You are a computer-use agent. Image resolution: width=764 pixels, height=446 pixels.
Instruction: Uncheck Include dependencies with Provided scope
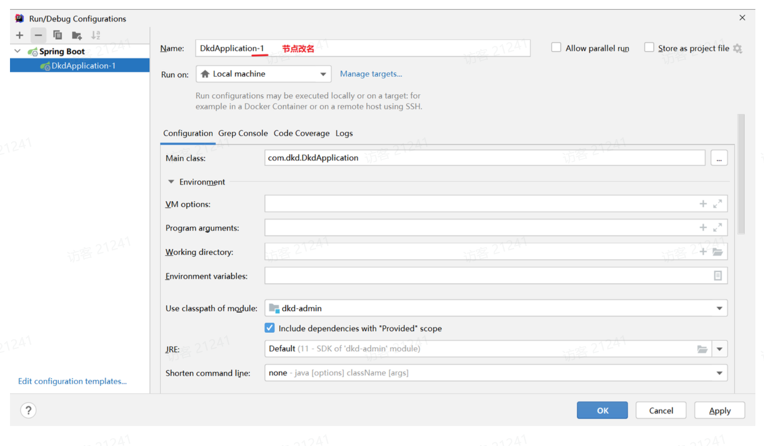[x=270, y=328]
